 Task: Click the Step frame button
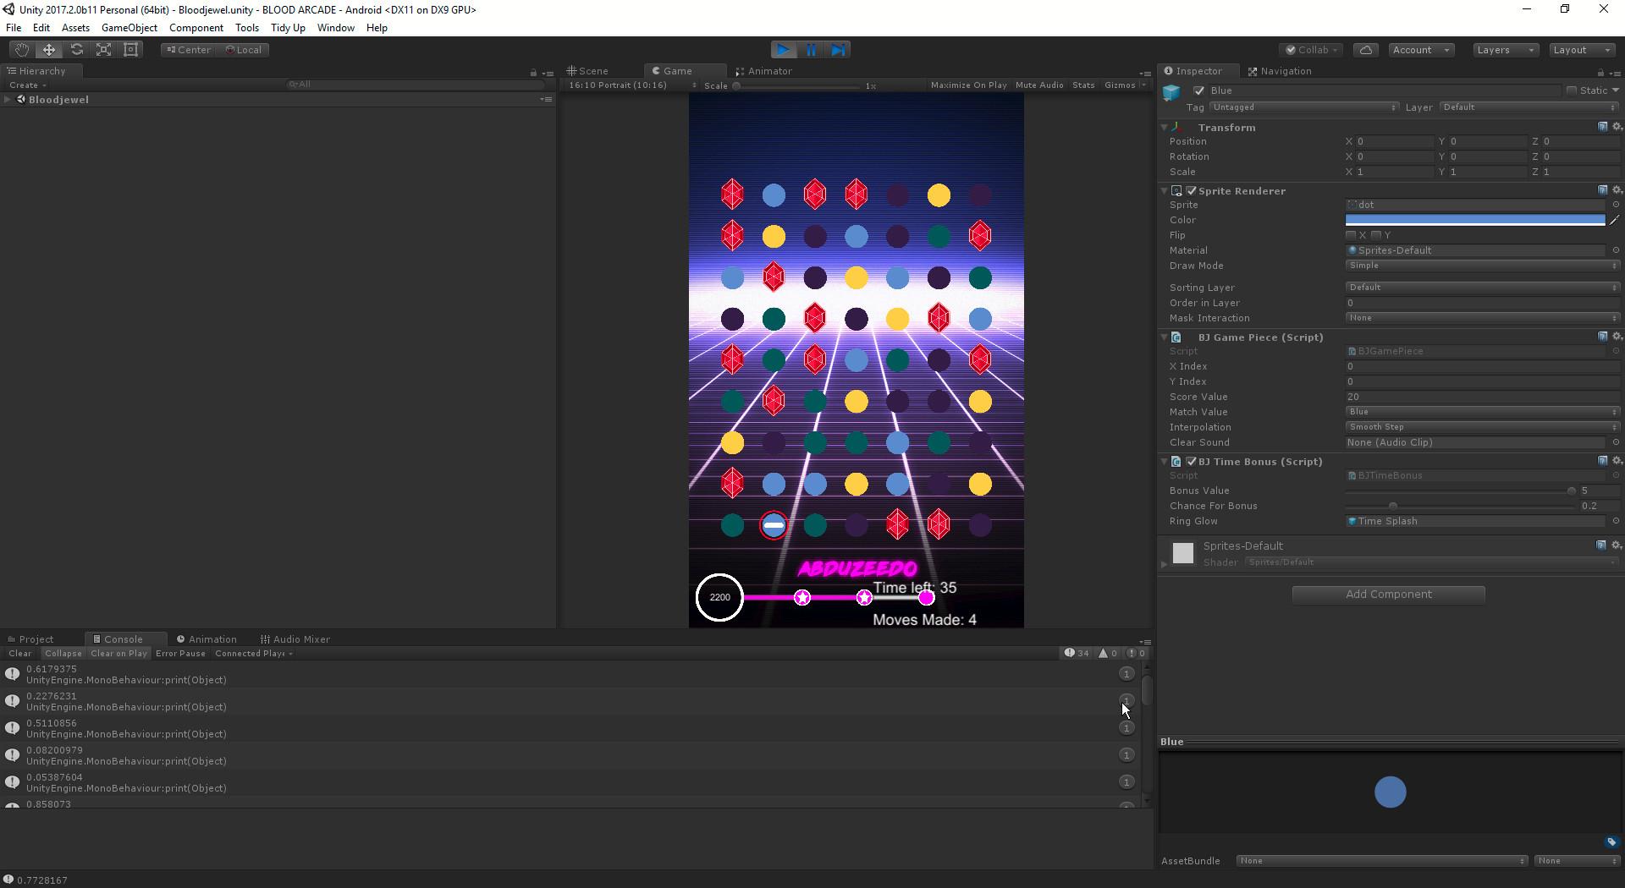click(x=838, y=50)
